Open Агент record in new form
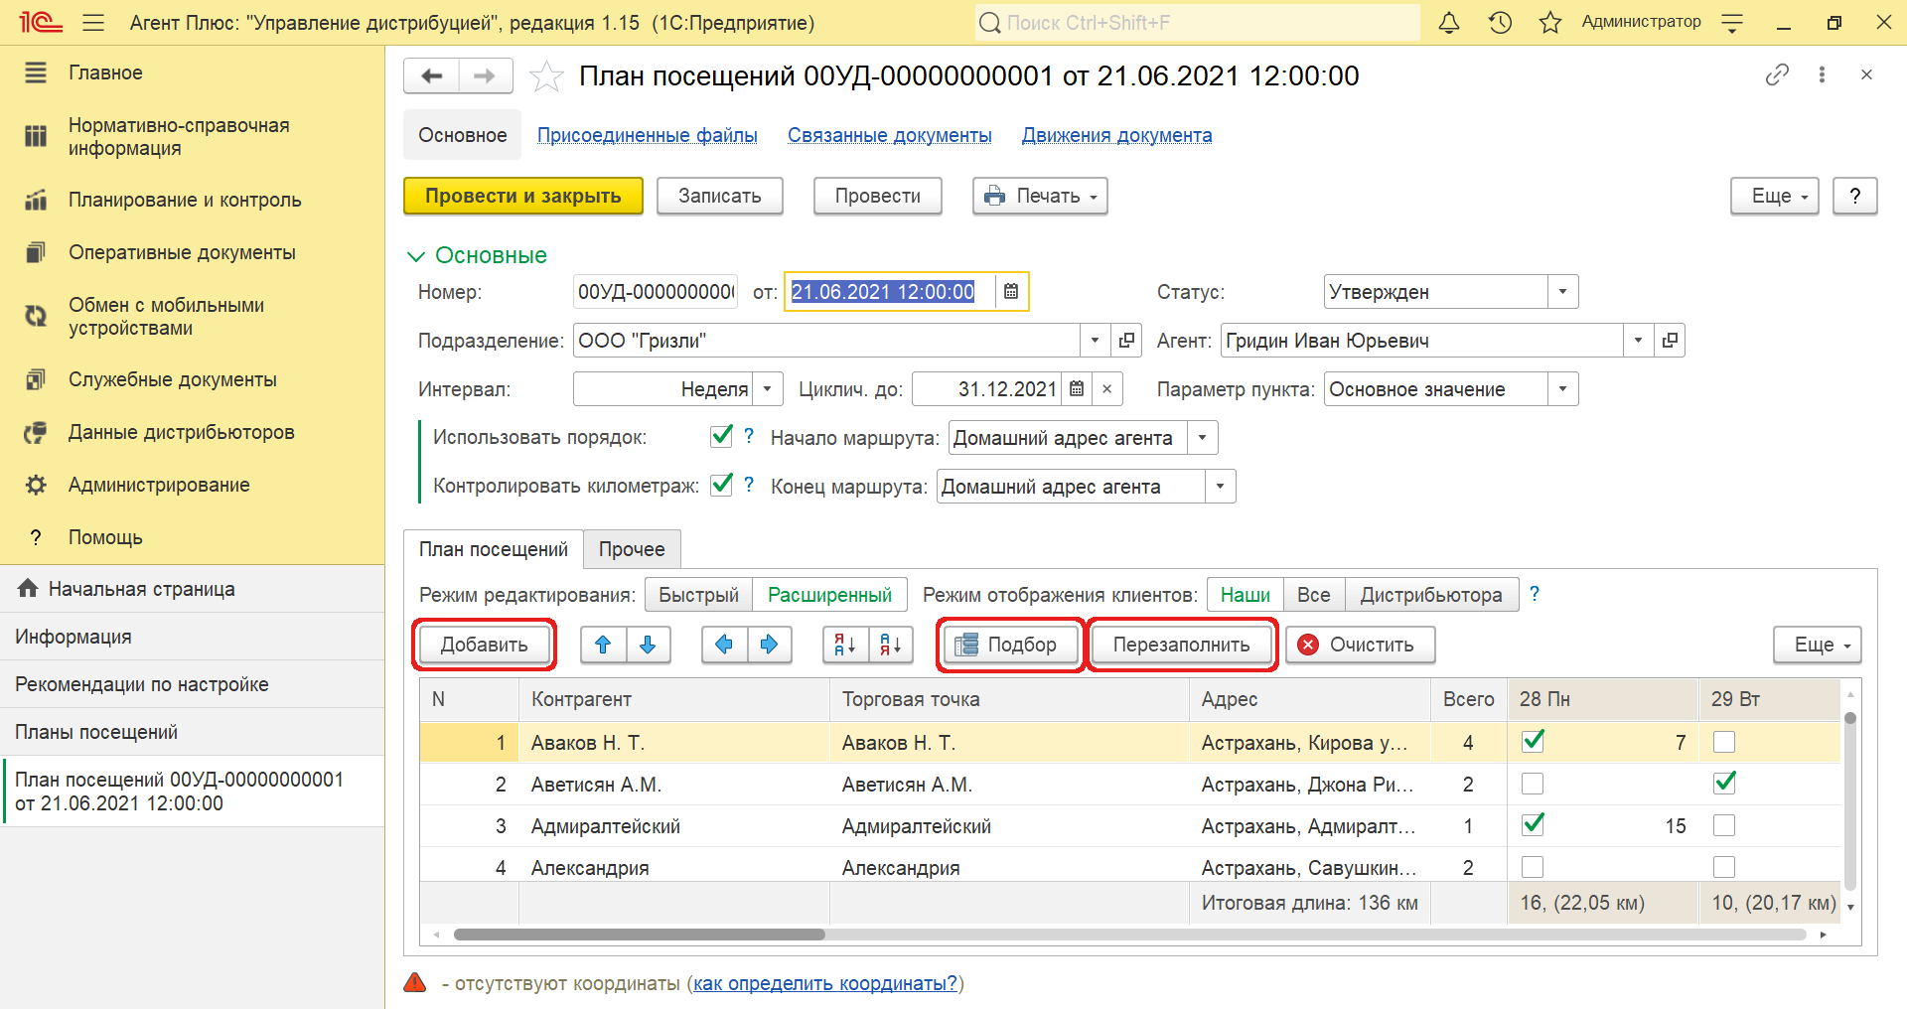 coord(1670,341)
